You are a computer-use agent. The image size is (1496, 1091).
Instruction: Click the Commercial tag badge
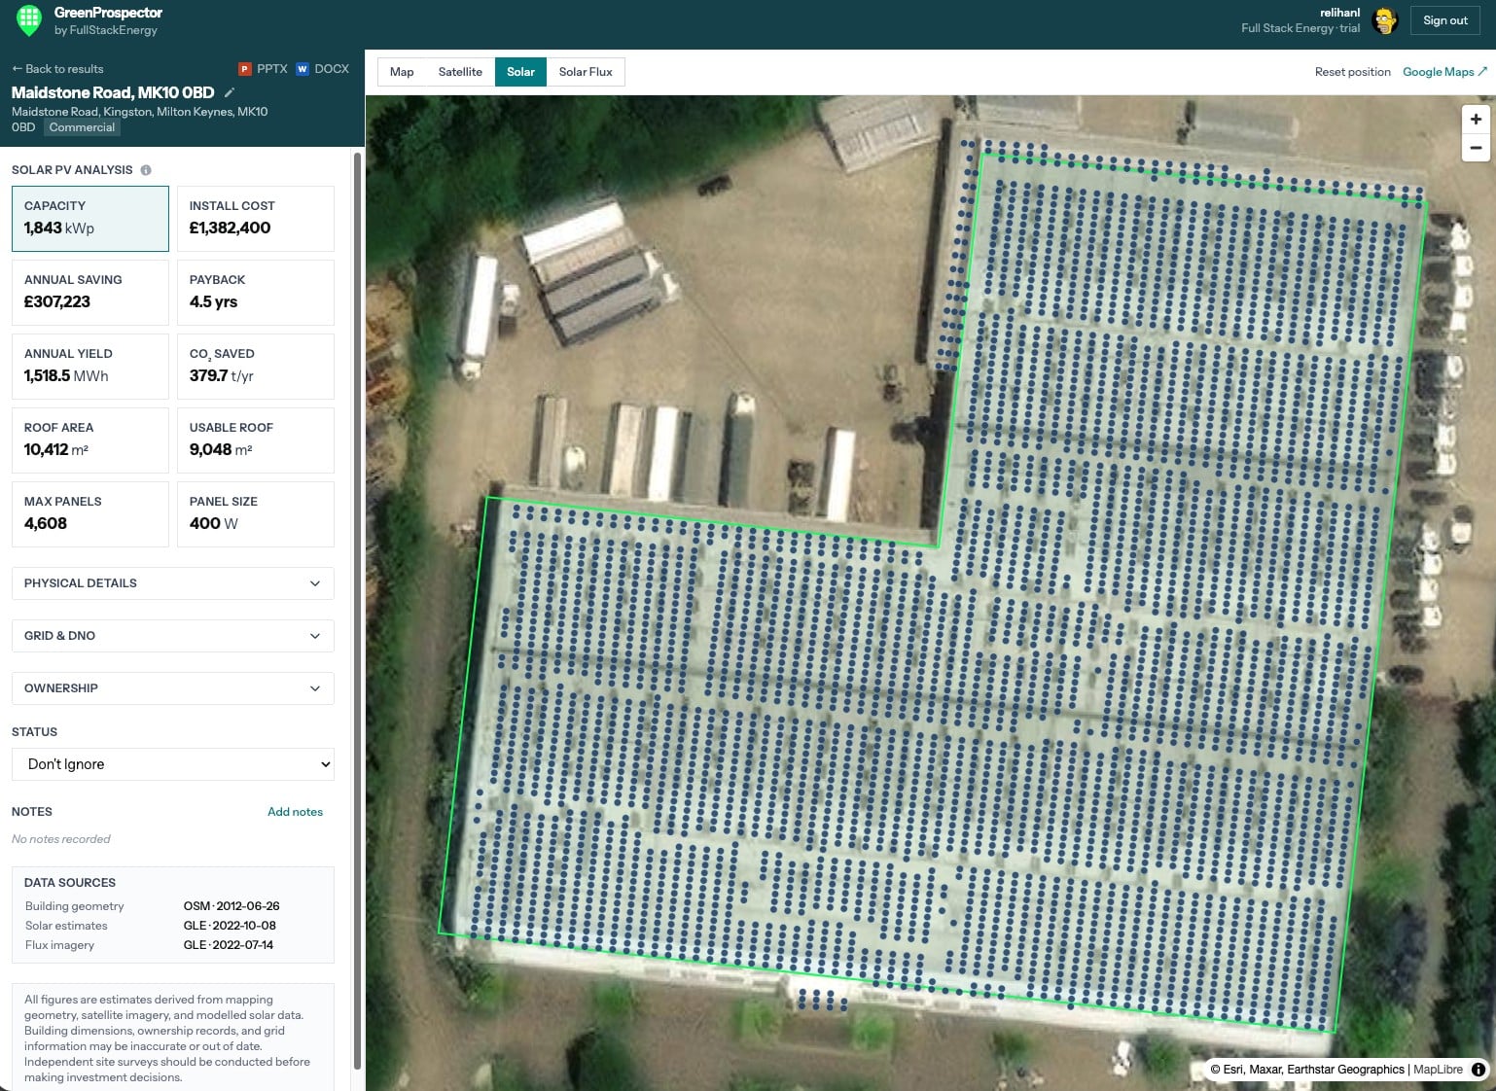pos(82,127)
